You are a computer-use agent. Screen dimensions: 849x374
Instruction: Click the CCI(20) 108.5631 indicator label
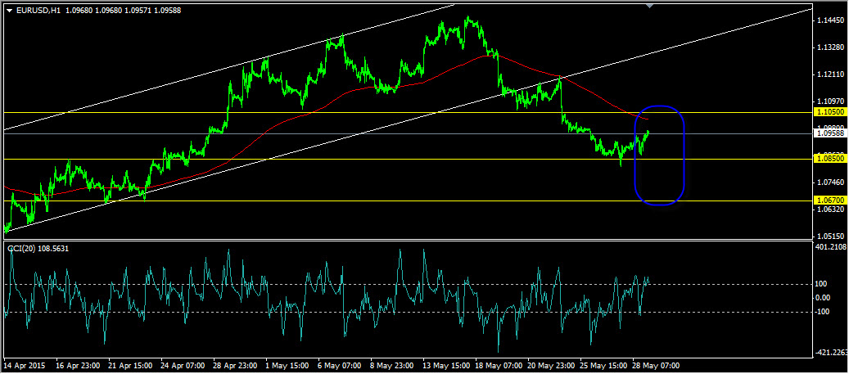(x=38, y=249)
